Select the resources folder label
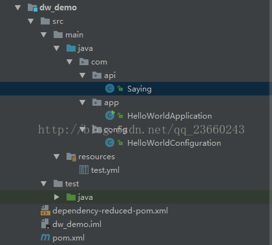272x245 pixels. tap(96, 157)
